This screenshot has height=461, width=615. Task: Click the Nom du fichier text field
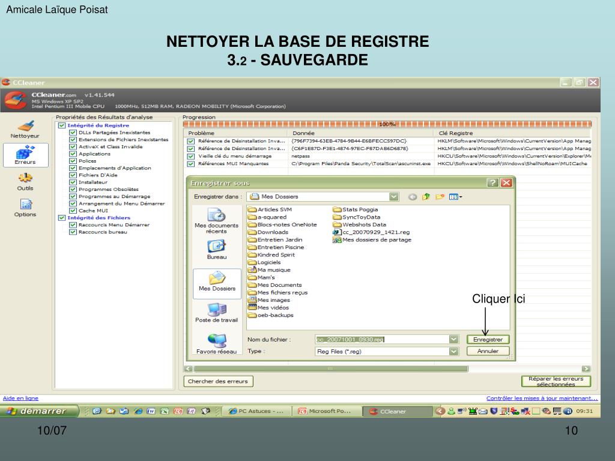[382, 340]
